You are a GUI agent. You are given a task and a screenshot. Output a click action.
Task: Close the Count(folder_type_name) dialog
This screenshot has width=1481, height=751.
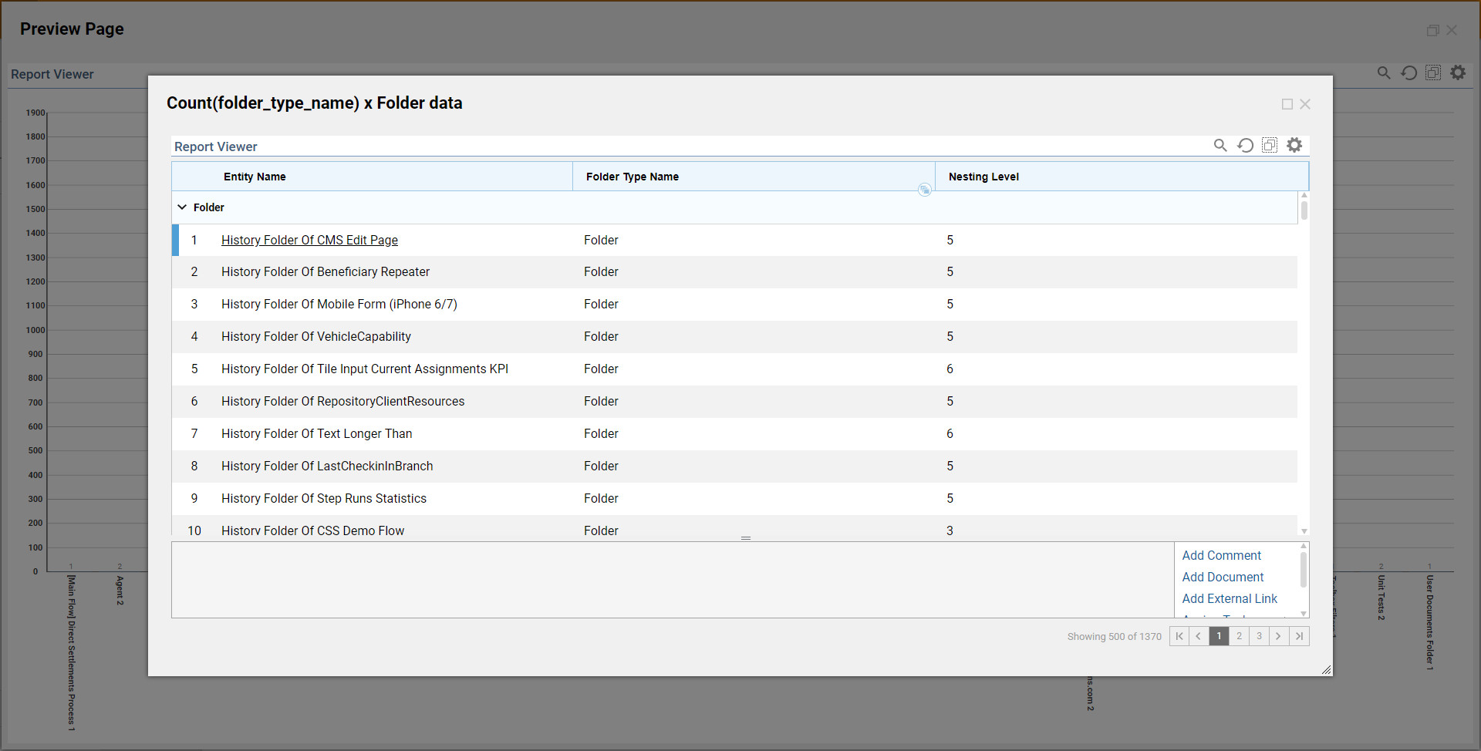coord(1305,104)
